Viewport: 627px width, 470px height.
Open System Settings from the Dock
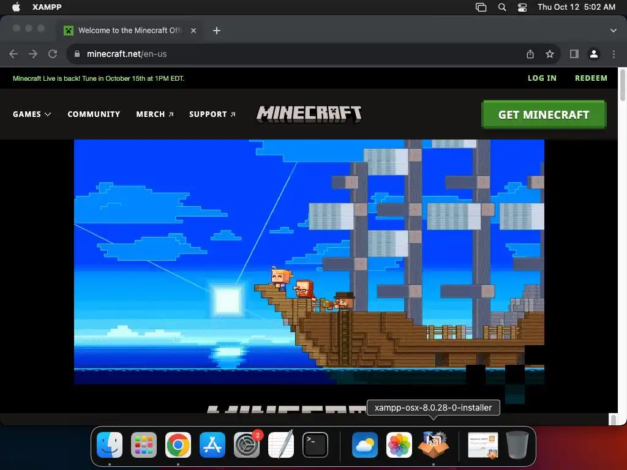tap(247, 445)
